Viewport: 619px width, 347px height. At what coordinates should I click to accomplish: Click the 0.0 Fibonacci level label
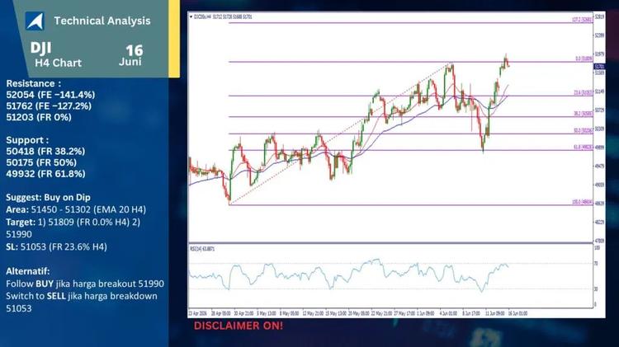coord(584,59)
